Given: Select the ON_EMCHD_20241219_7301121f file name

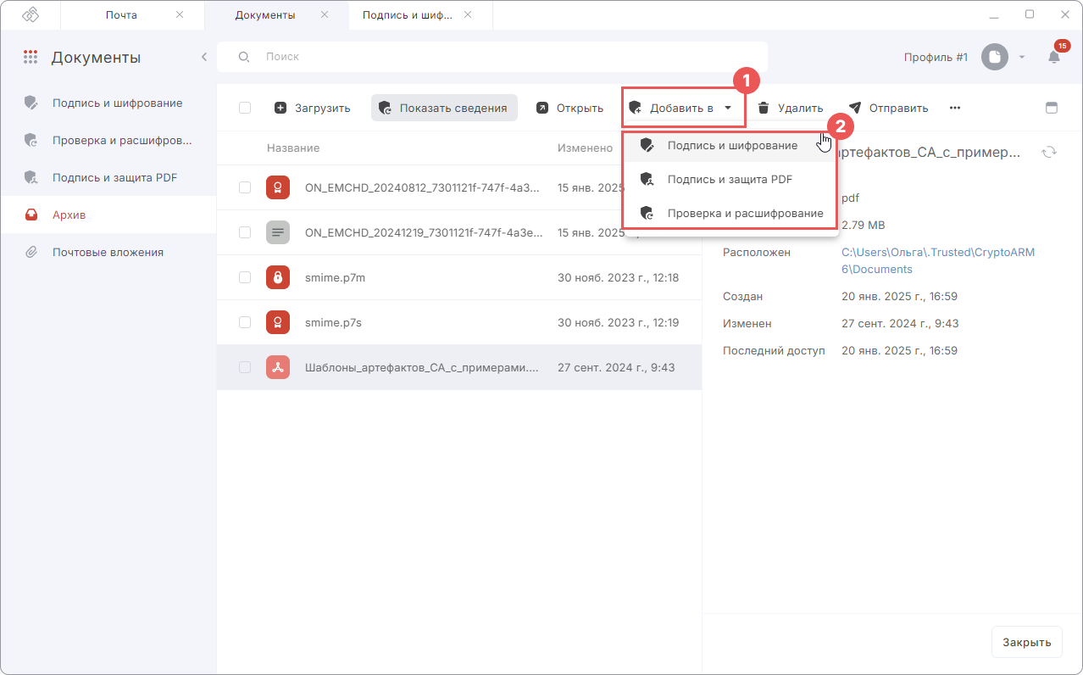Looking at the screenshot, I should 424,232.
